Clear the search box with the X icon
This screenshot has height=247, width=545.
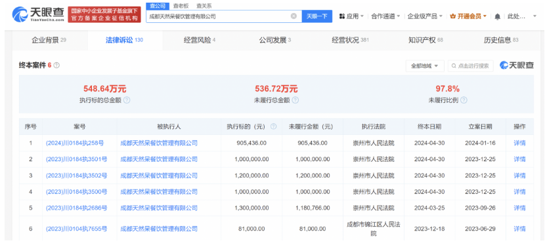(x=294, y=16)
